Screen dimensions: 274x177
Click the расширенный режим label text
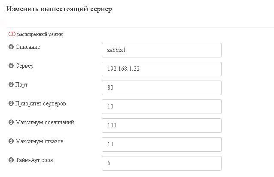click(40, 34)
